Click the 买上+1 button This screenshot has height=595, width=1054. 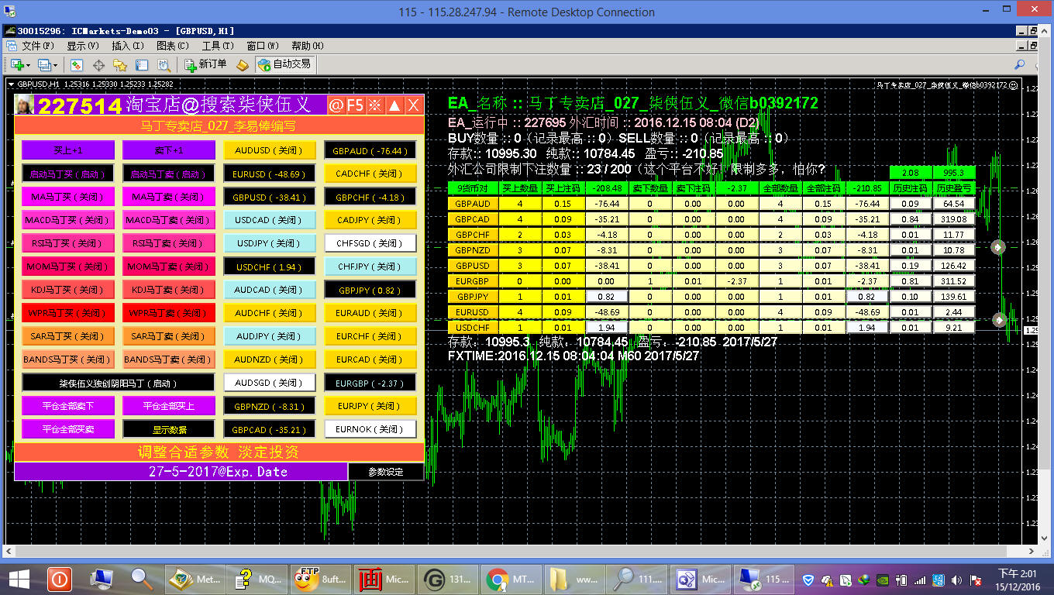pos(68,150)
